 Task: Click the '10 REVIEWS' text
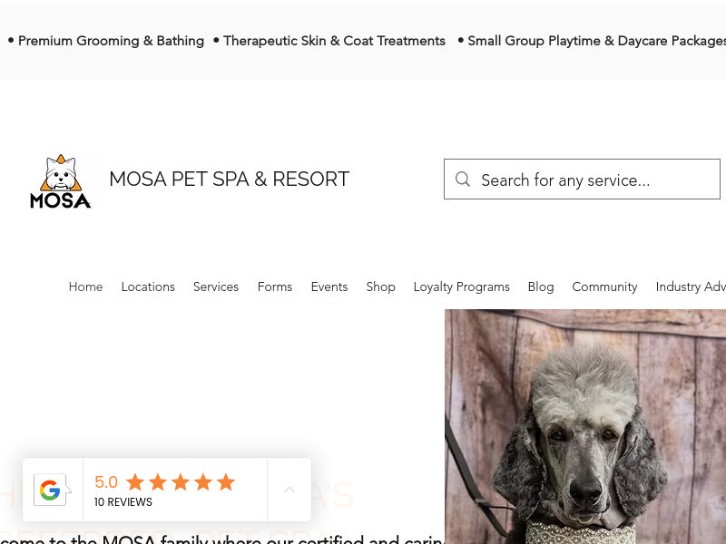tap(123, 502)
